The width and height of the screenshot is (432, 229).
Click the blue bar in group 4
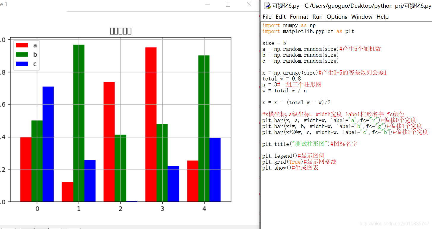point(215,170)
